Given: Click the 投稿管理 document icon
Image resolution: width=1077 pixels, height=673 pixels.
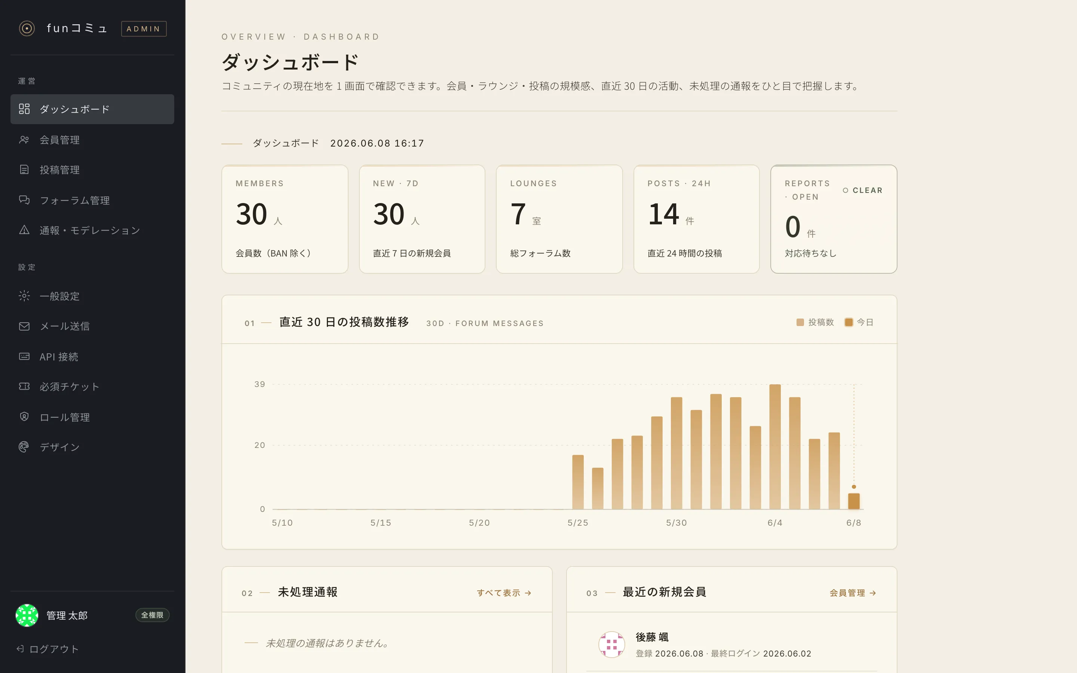Looking at the screenshot, I should tap(24, 170).
